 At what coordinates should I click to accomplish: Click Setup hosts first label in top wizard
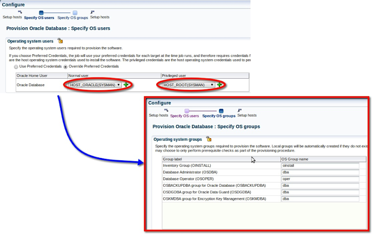(13, 17)
